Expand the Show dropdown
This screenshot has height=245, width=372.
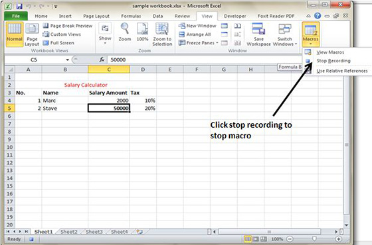[105, 34]
